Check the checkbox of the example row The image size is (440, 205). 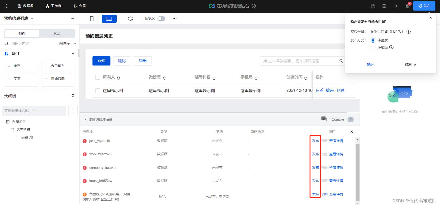(x=98, y=90)
